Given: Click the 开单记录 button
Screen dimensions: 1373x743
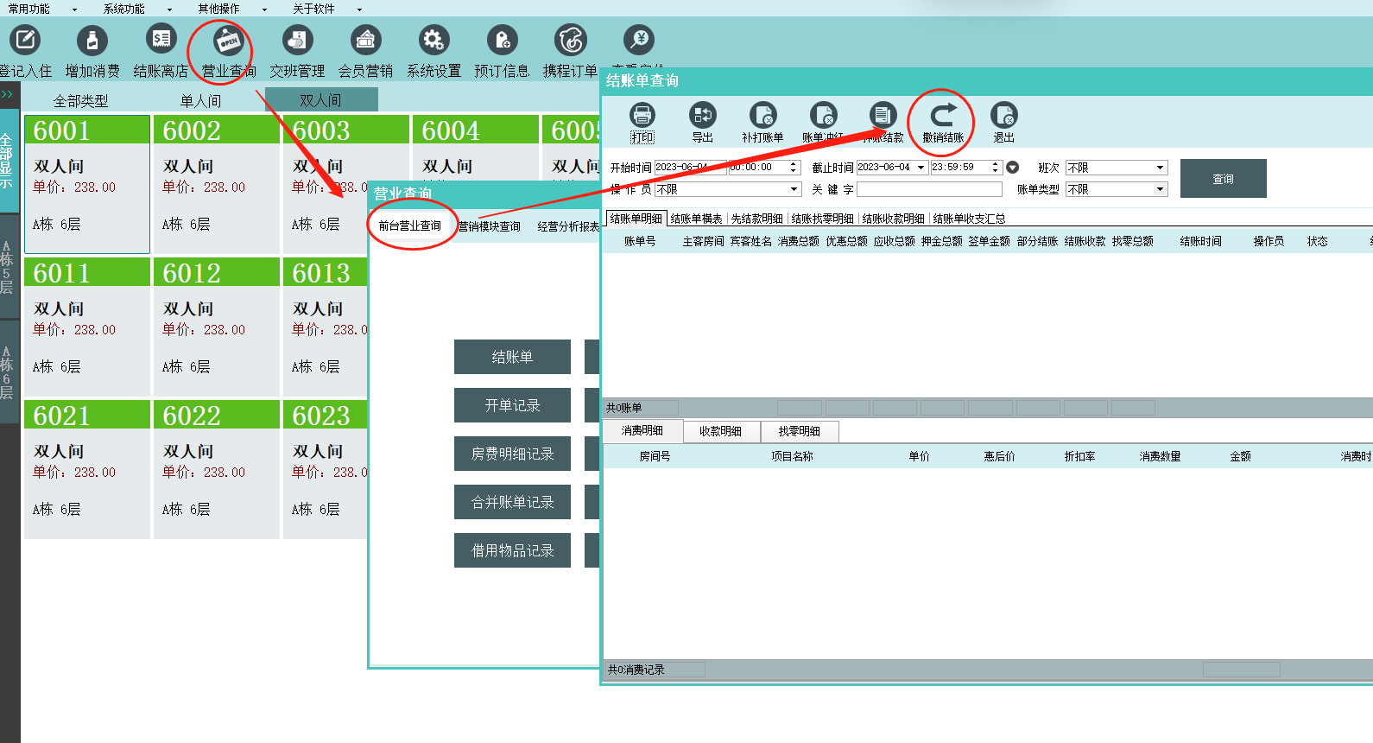Looking at the screenshot, I should (512, 405).
